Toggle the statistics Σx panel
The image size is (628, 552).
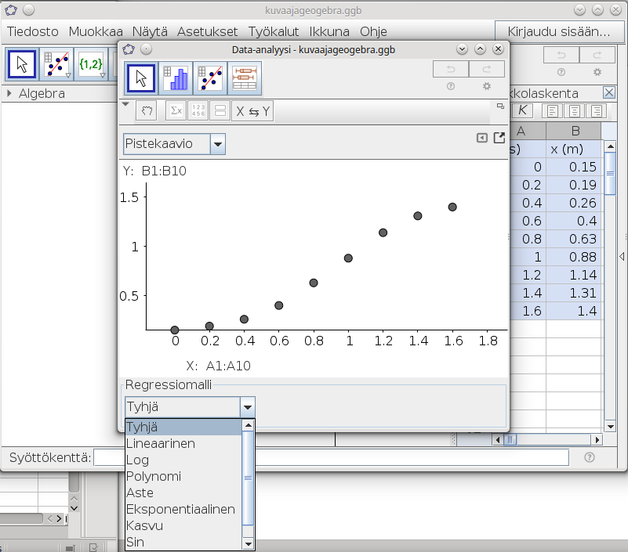click(176, 111)
